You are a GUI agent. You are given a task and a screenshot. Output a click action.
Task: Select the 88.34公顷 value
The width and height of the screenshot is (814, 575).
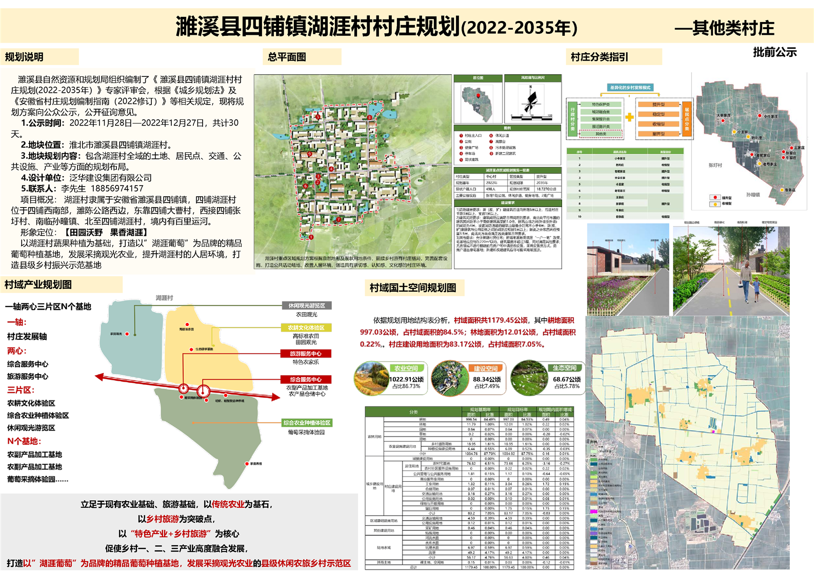click(487, 379)
